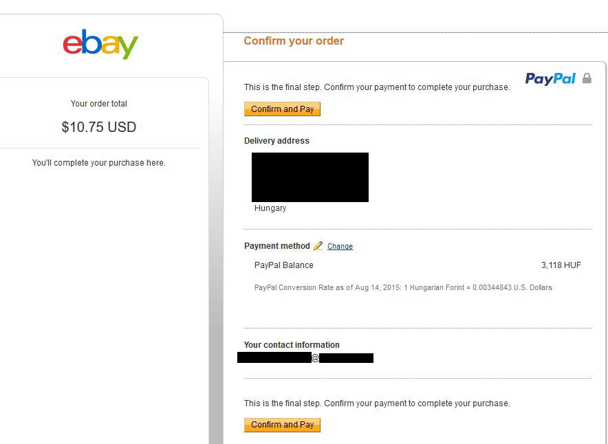The image size is (608, 444).
Task: Select the $10.75 USD order total
Action: (99, 127)
